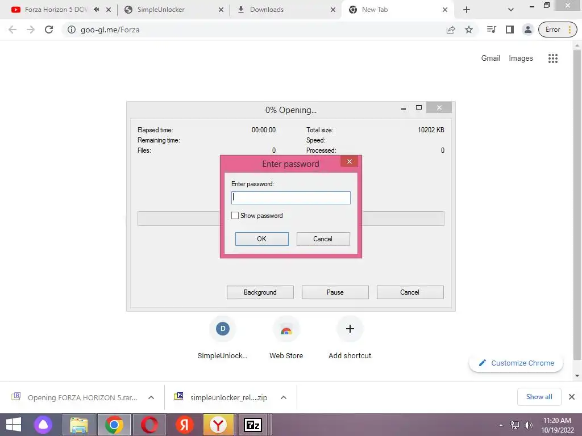Share this page icon
This screenshot has width=582, height=436.
(451, 30)
